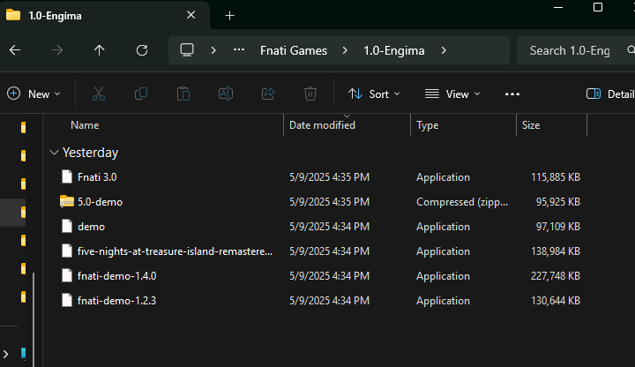635x367 pixels.
Task: Select the five-nights-at-treasure-island-remastere file name
Action: click(175, 251)
